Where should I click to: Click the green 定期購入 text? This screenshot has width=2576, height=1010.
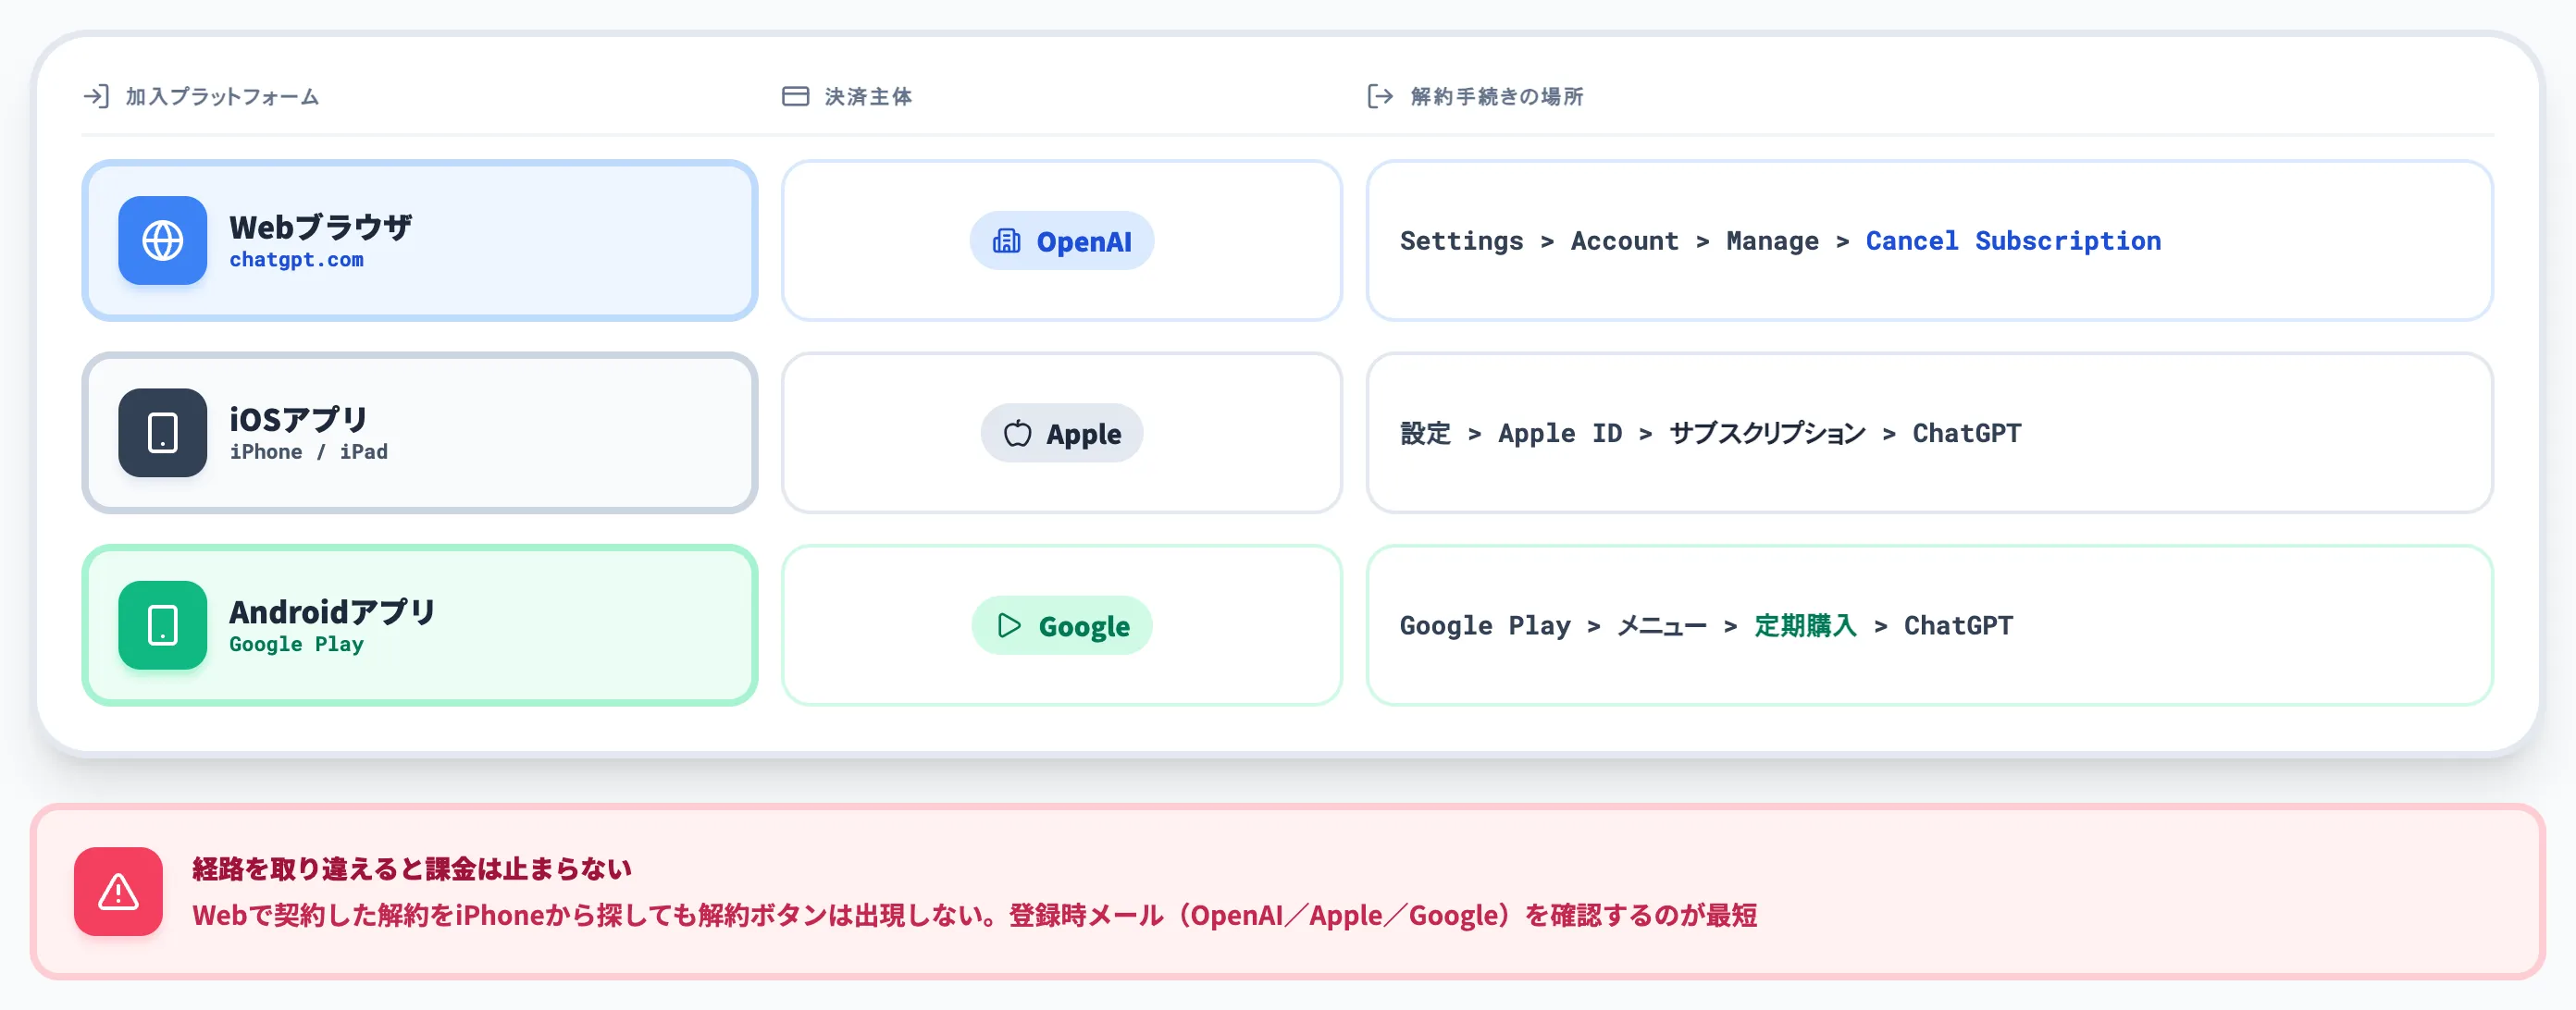click(x=1805, y=626)
